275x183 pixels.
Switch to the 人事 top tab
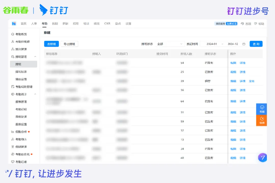[x=34, y=24]
